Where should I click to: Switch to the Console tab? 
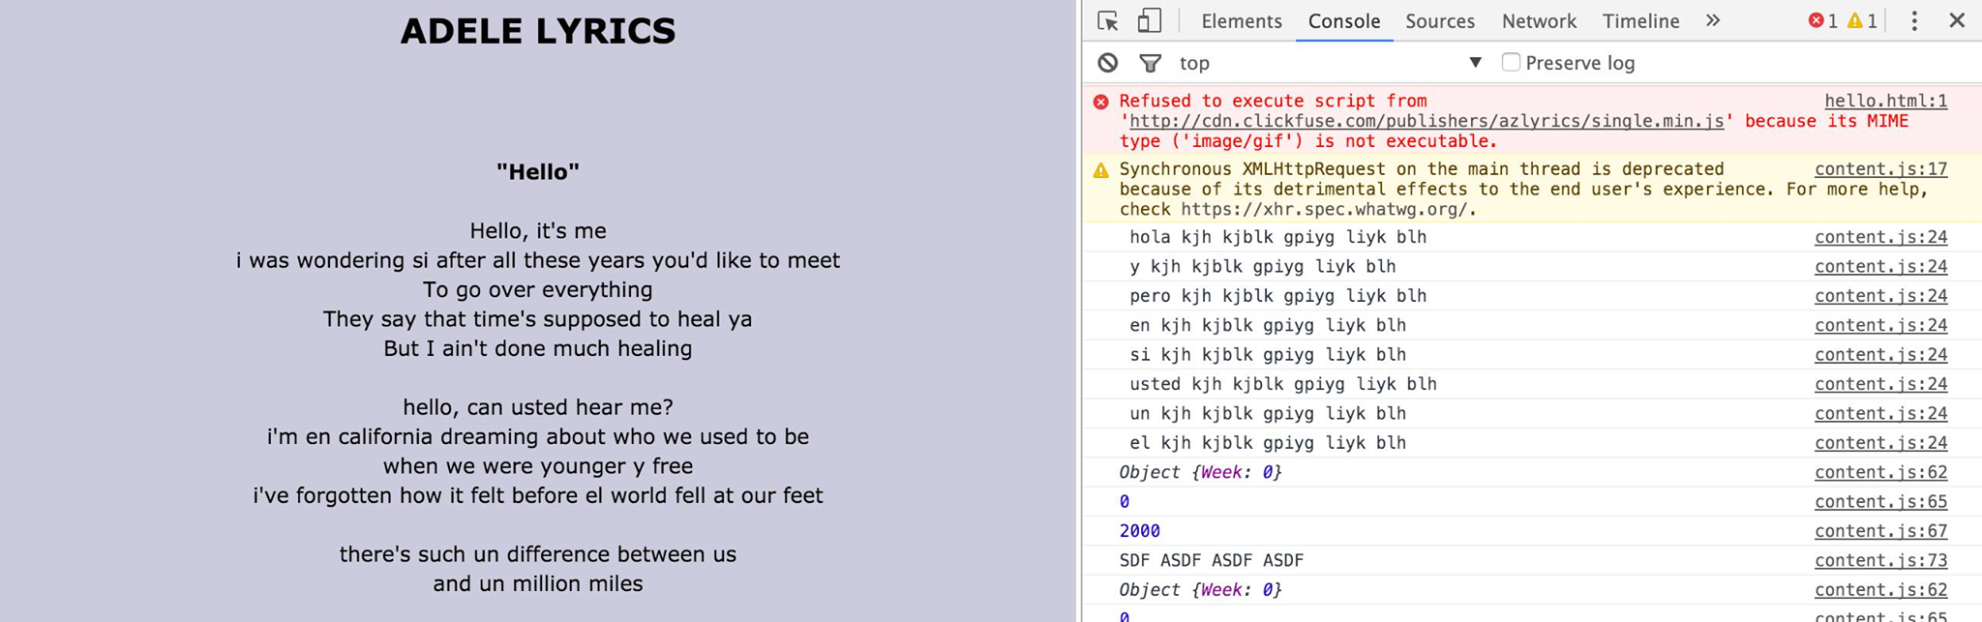tap(1344, 21)
